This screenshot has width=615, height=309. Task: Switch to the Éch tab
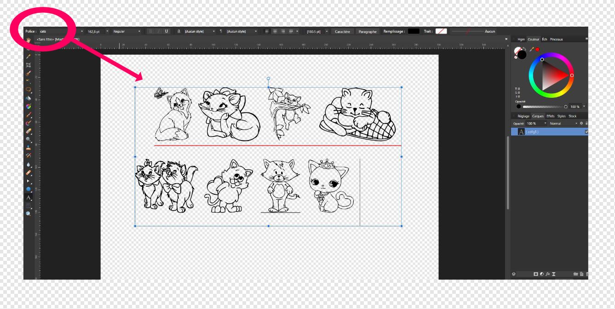click(x=545, y=39)
